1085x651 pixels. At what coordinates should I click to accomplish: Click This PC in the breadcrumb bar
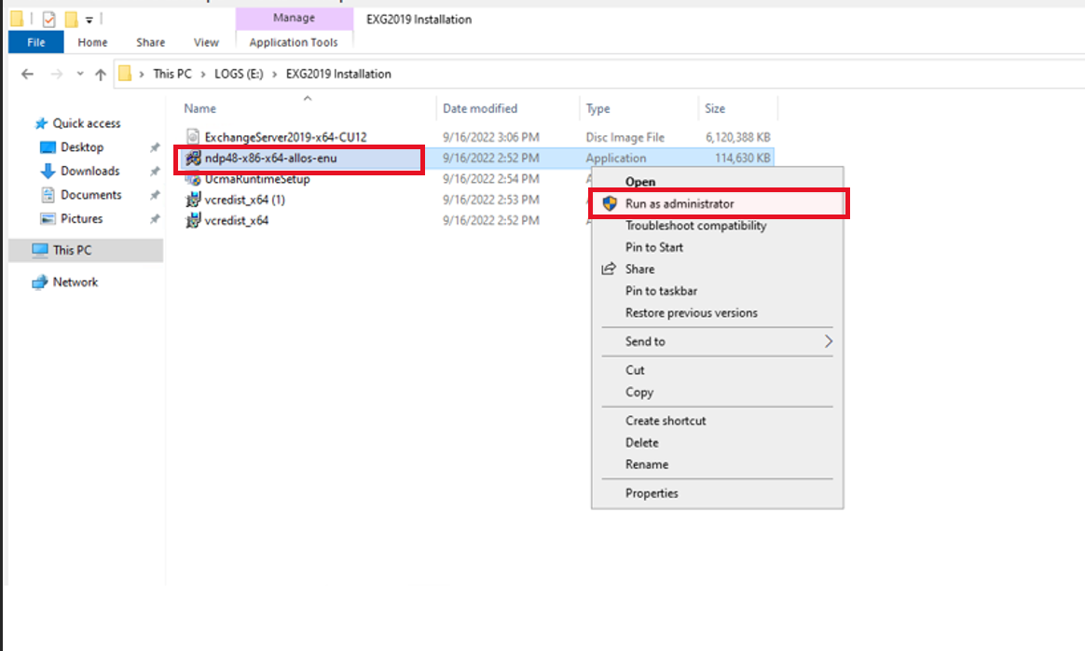pos(172,74)
